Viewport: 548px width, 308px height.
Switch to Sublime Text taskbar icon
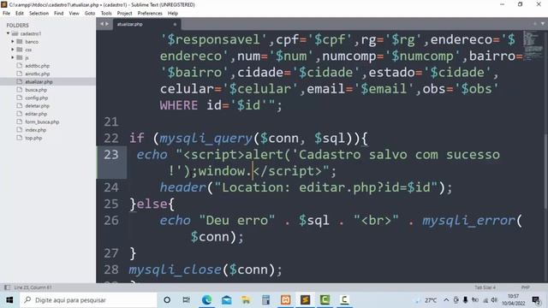(305, 300)
